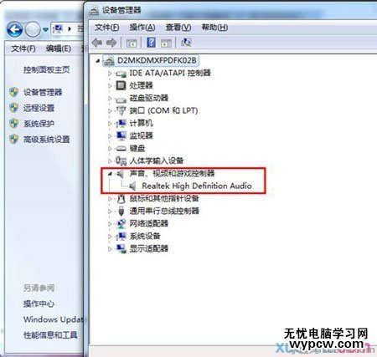This screenshot has width=377, height=357.
Task: Expand the IDE ATA/ATAPI 控制器 node
Action: [x=110, y=74]
